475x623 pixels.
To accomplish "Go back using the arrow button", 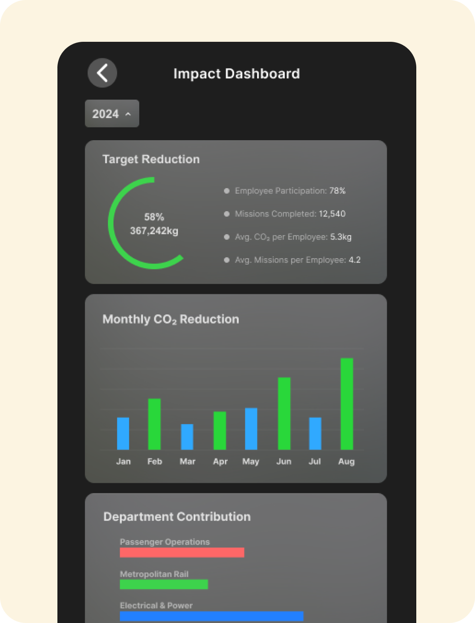I will (x=102, y=73).
